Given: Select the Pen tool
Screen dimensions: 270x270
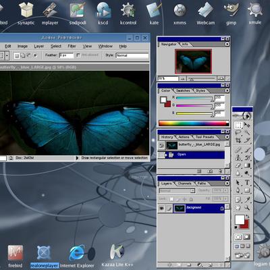Looking at the screenshot, I should pyautogui.click(x=238, y=190).
